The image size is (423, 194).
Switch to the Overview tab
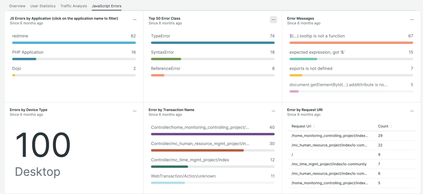coord(17,6)
